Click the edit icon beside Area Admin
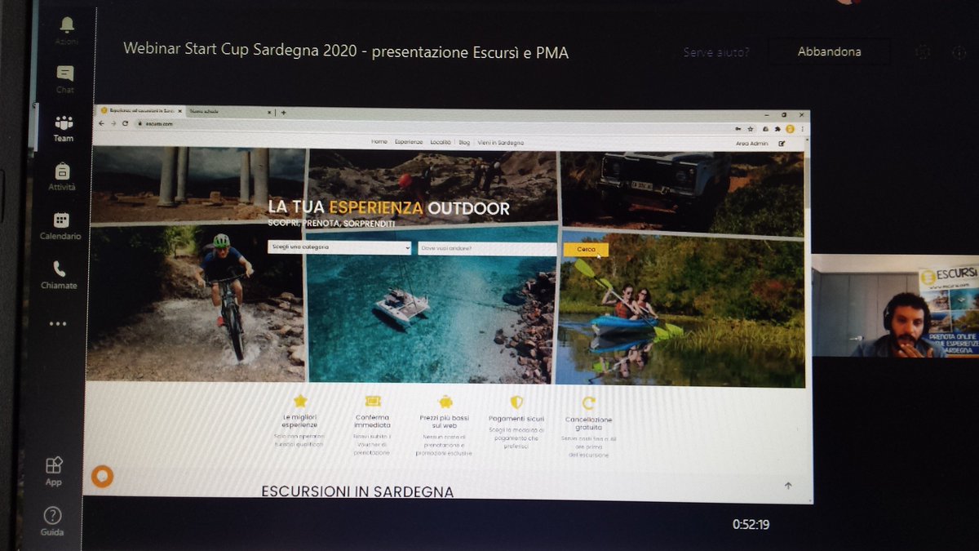 [x=782, y=144]
